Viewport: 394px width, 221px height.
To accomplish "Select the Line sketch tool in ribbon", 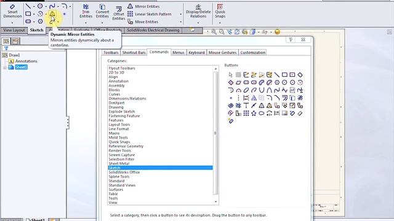I will tap(28, 6).
